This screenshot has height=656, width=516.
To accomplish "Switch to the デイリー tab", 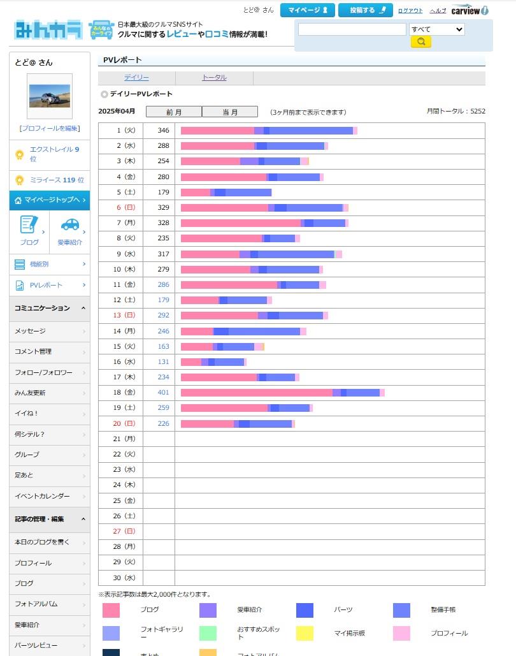I will click(136, 77).
